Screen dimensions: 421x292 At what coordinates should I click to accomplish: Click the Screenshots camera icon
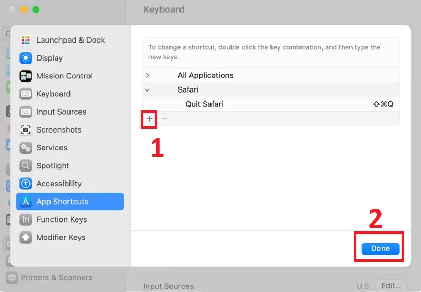click(26, 129)
